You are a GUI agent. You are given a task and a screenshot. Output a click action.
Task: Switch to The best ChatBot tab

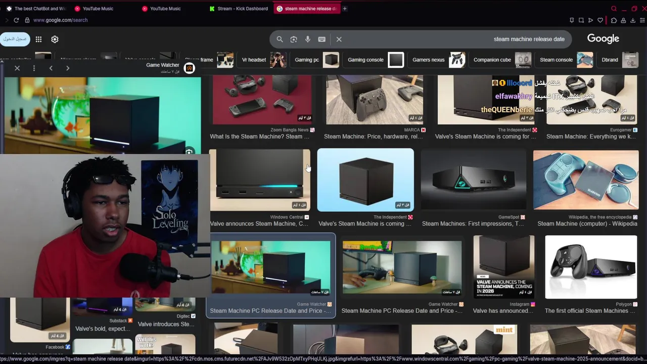(x=35, y=9)
